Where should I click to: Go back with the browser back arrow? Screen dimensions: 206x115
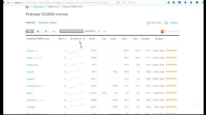point(4,3)
